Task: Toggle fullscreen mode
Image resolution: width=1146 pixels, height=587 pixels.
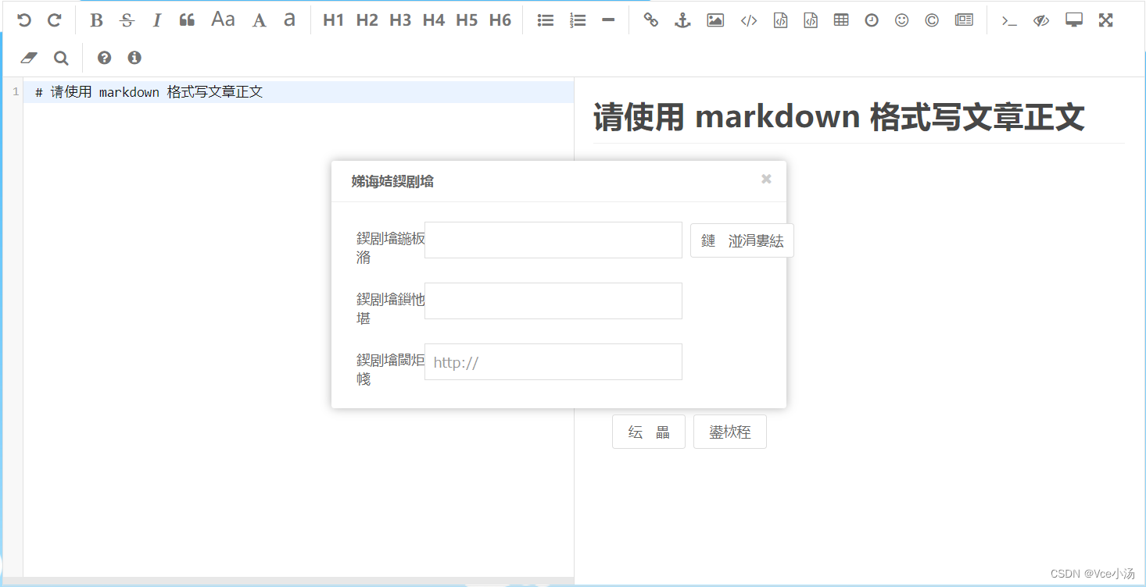Action: 1105,20
